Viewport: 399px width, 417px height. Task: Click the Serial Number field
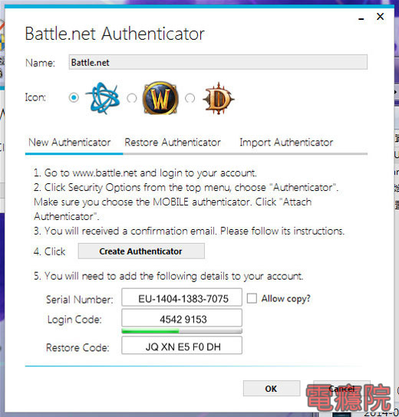[x=182, y=297]
